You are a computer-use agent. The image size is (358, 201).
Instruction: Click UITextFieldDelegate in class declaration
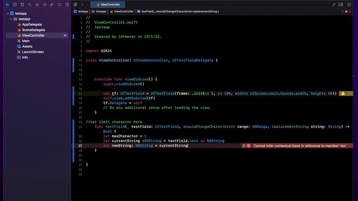pos(192,60)
